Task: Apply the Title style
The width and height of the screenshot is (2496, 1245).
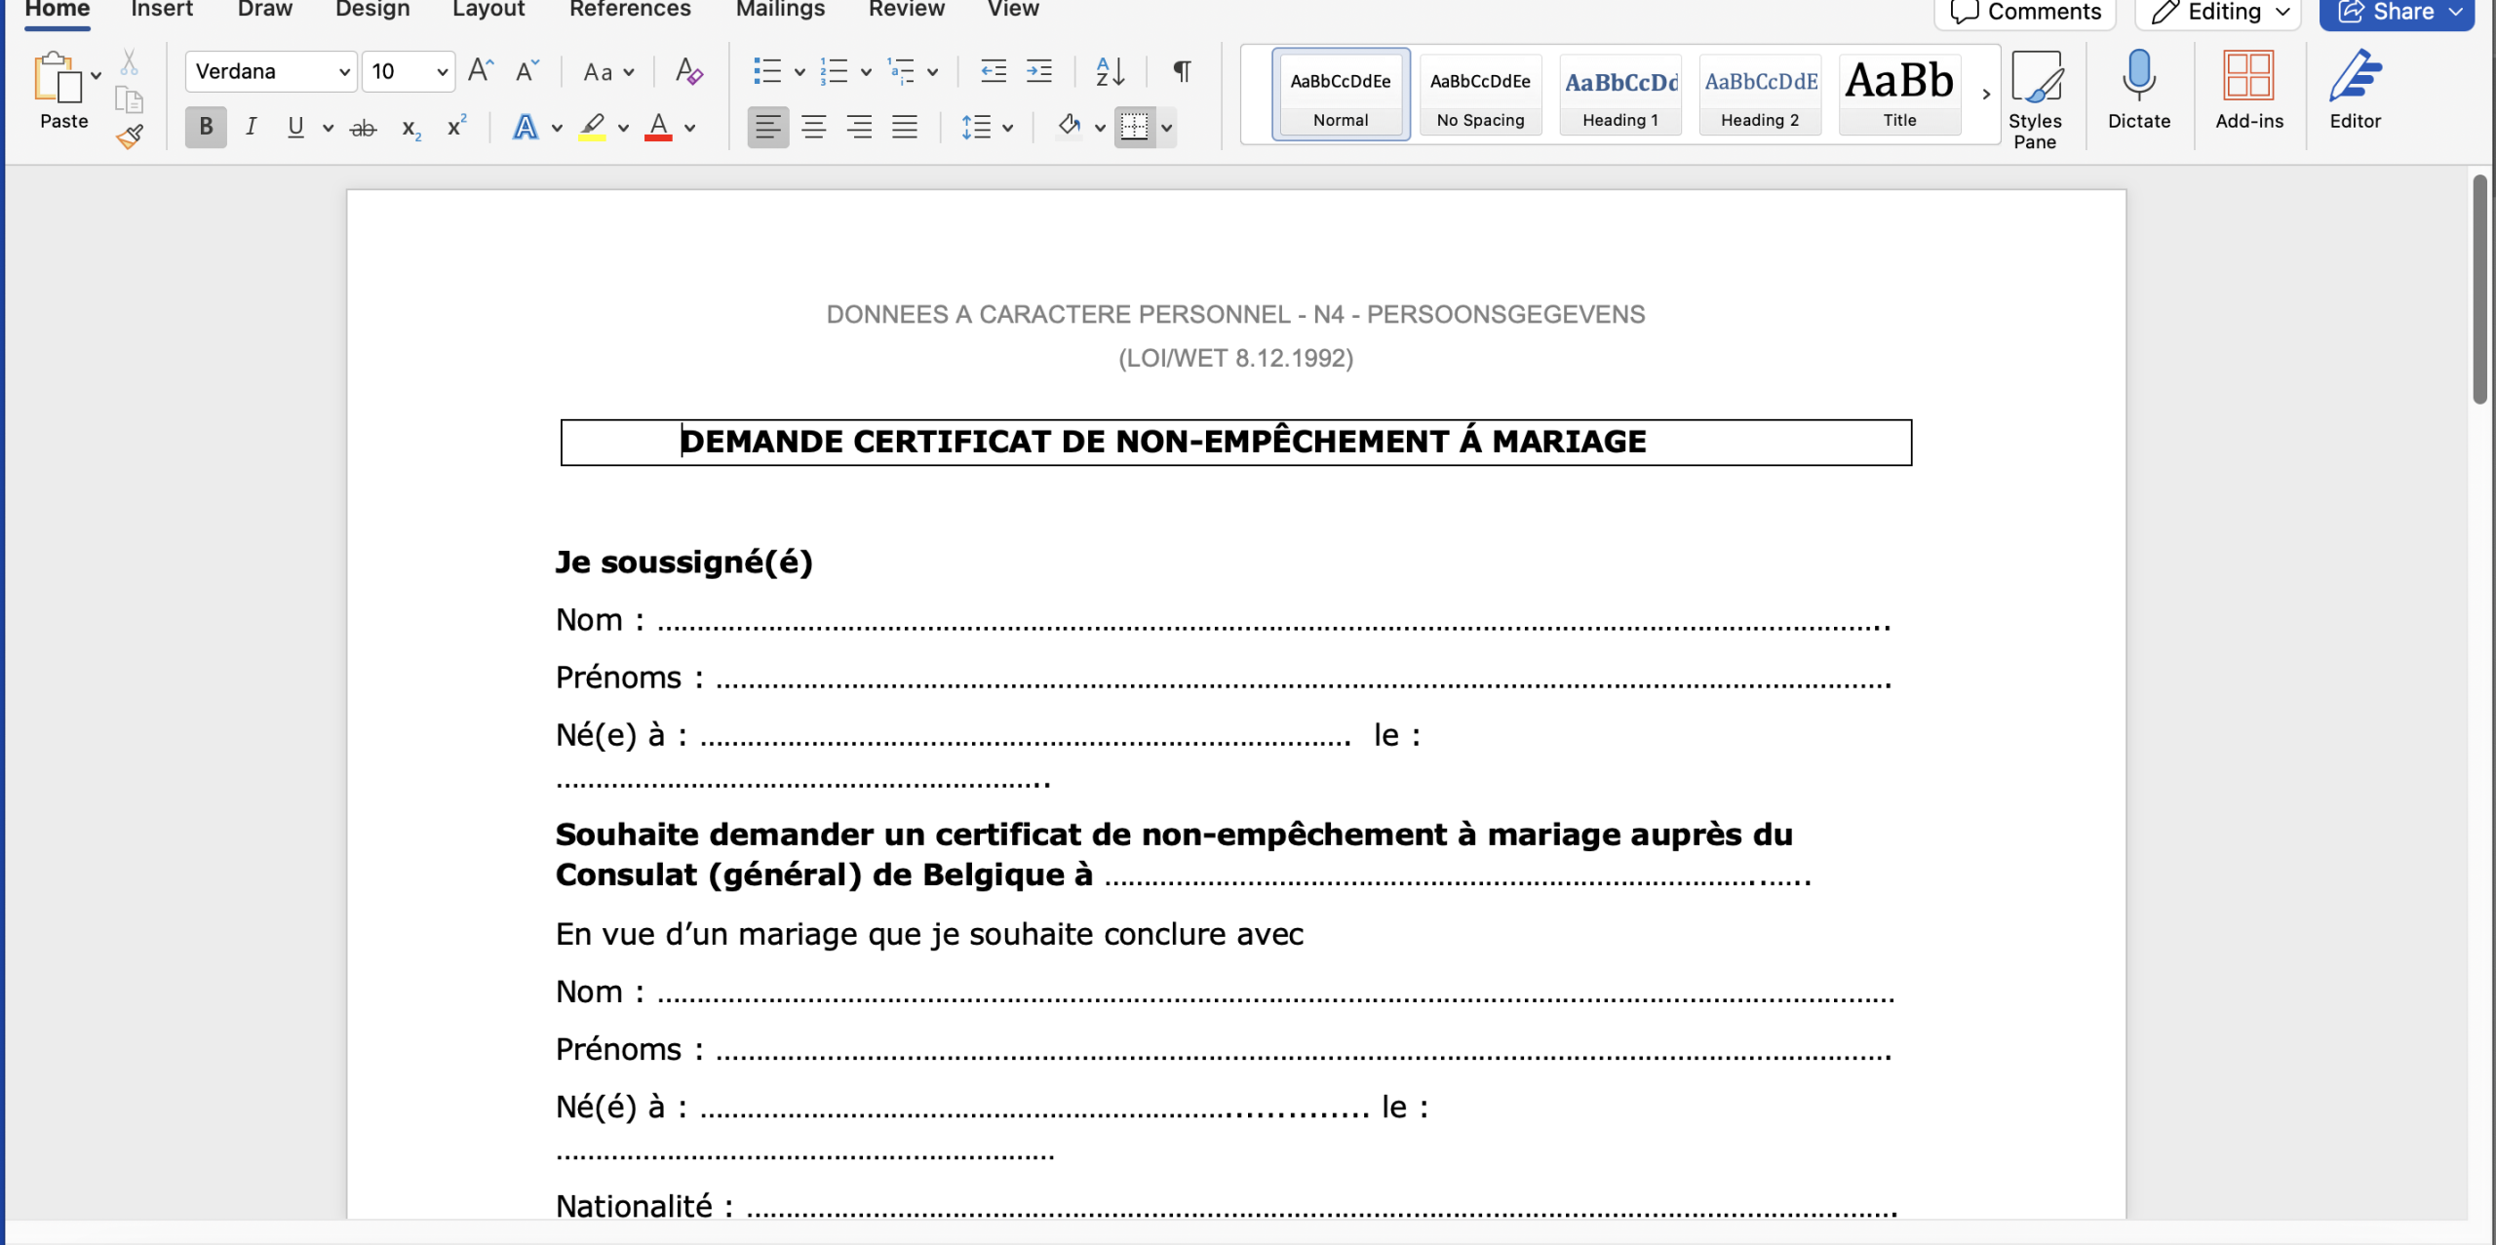Action: click(1899, 95)
